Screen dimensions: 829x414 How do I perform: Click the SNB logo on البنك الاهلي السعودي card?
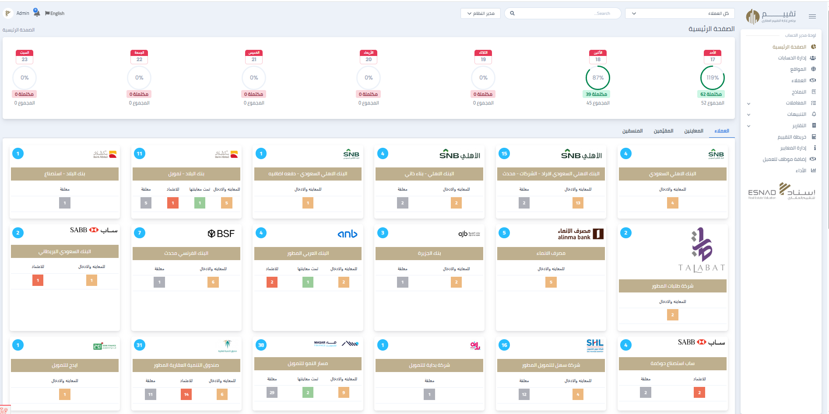(716, 154)
